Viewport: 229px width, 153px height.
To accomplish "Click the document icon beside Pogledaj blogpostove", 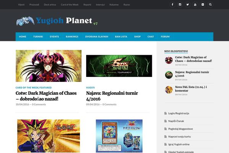I will [x=166, y=129].
